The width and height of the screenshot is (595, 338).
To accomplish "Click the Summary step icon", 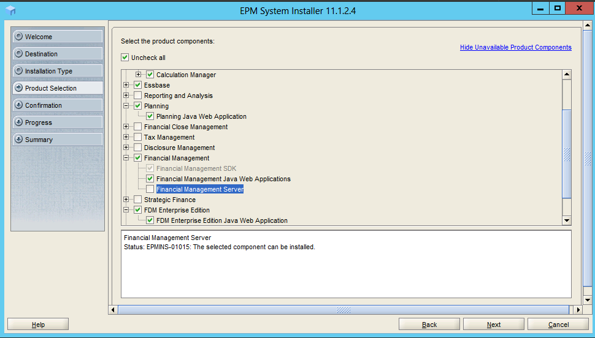I will (x=18, y=140).
